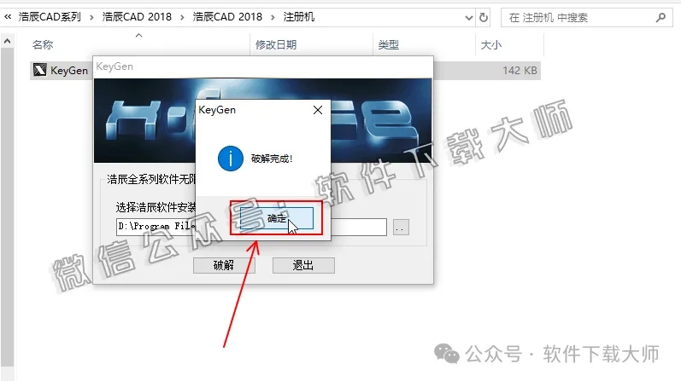Select the KeyGen file name in list
Image resolution: width=681 pixels, height=381 pixels.
69,70
